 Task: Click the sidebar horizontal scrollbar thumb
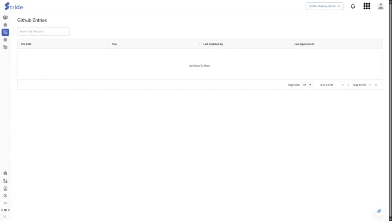pos(5,210)
